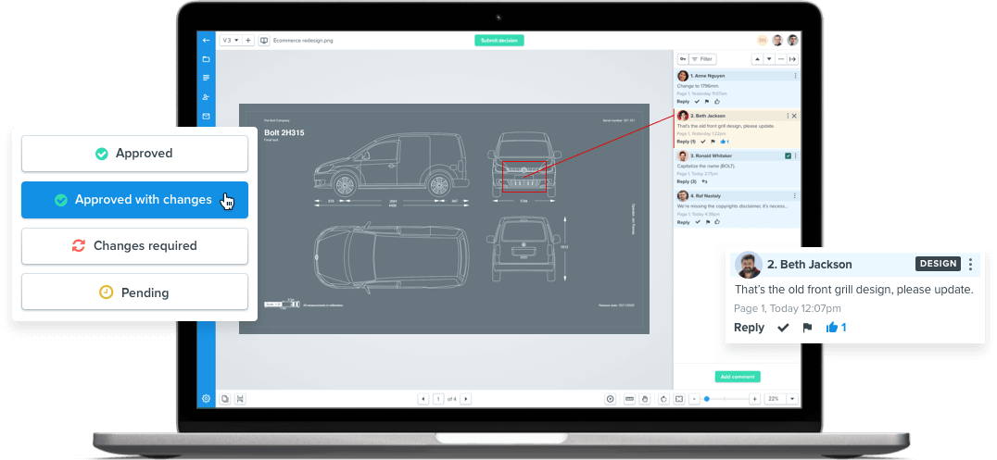Open three-dot menu on Beth Jackson popup
This screenshot has height=460, width=997.
(x=970, y=265)
